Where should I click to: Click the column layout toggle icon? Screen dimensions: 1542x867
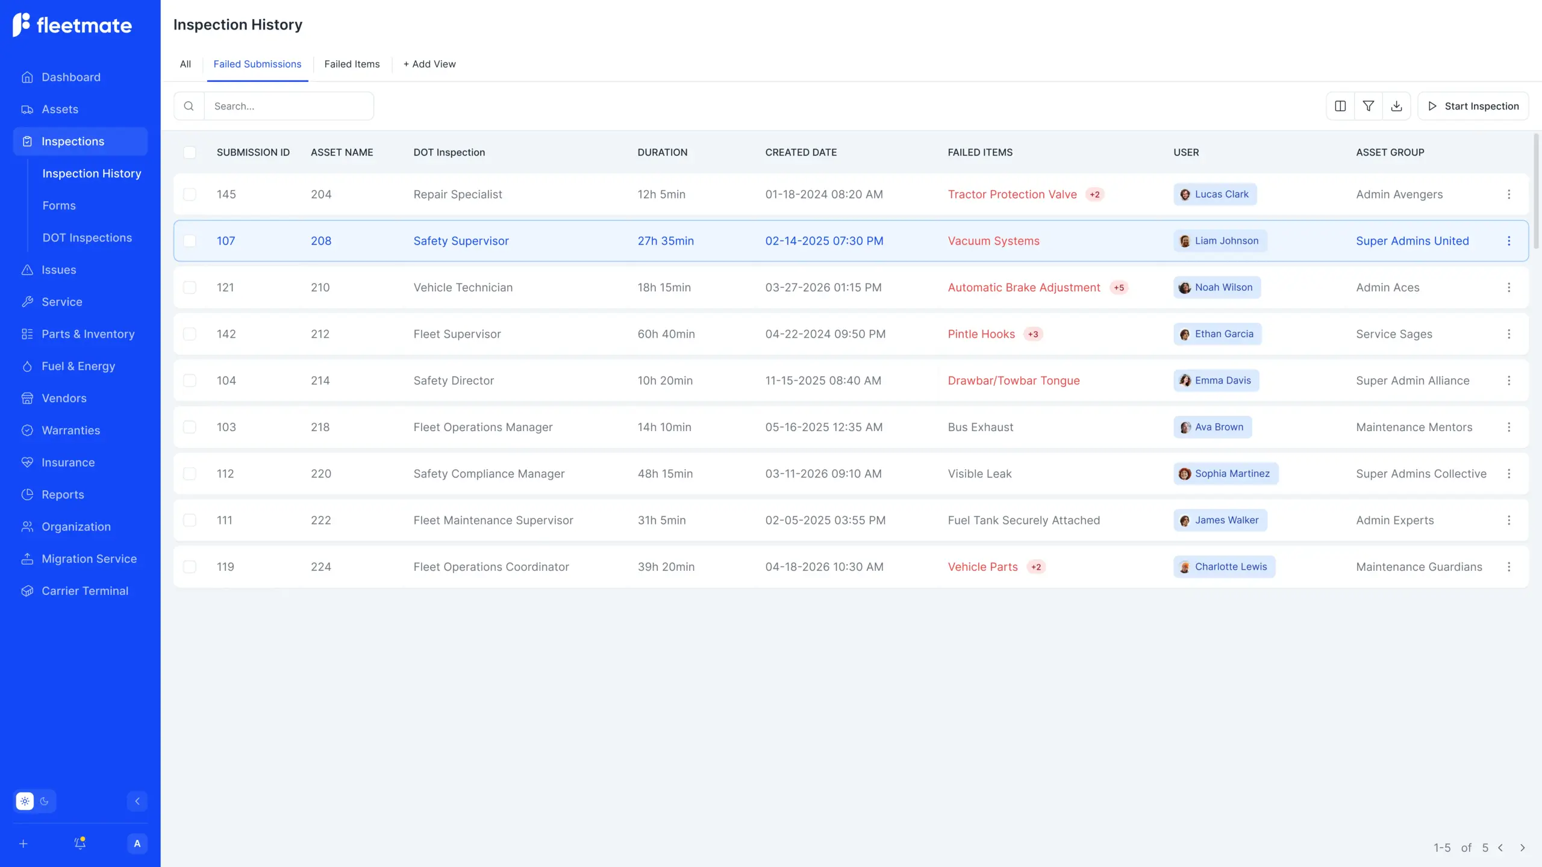coord(1340,106)
